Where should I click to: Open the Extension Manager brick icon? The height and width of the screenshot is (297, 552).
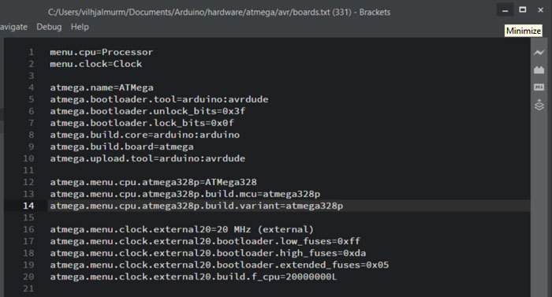click(x=539, y=69)
